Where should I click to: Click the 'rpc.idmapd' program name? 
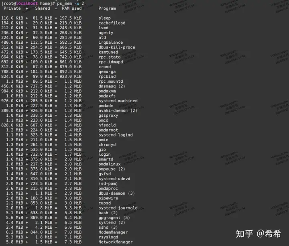coord(111,62)
